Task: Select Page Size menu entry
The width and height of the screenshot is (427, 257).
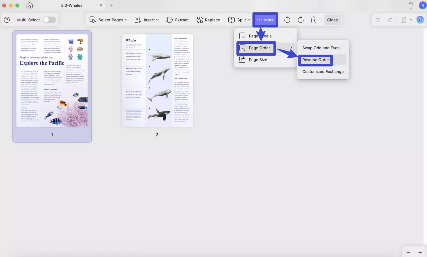Action: click(265, 60)
